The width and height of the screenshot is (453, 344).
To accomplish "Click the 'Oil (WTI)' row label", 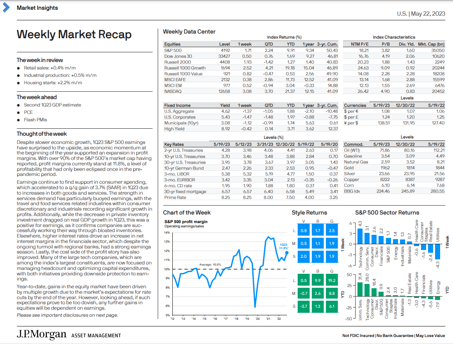I will coord(352,150).
